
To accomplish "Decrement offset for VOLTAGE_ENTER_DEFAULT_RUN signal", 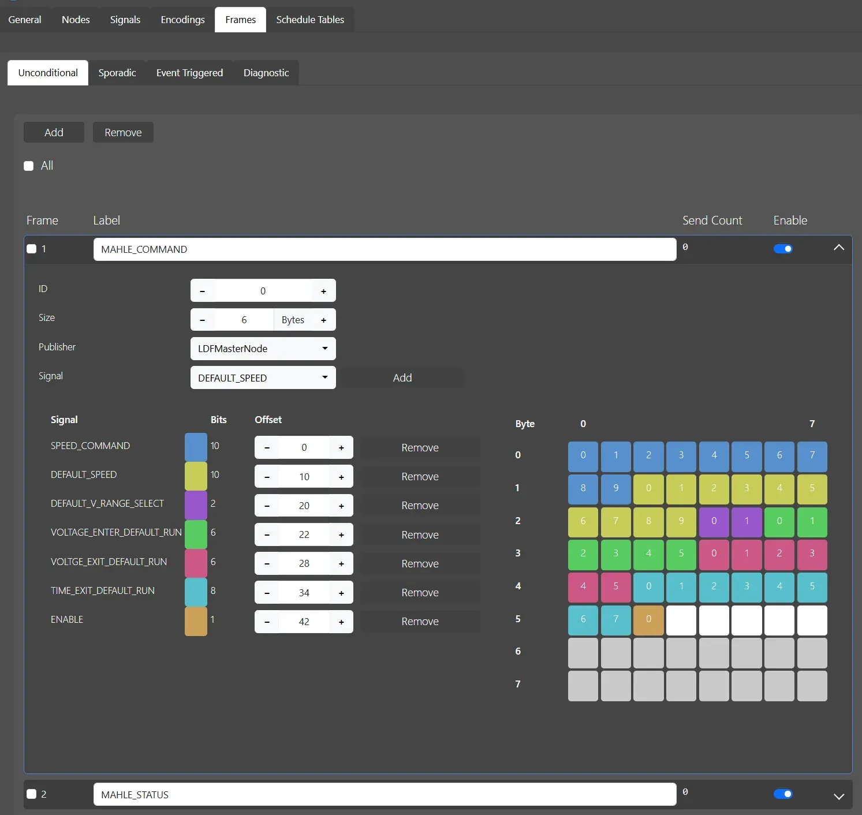I will coord(267,534).
